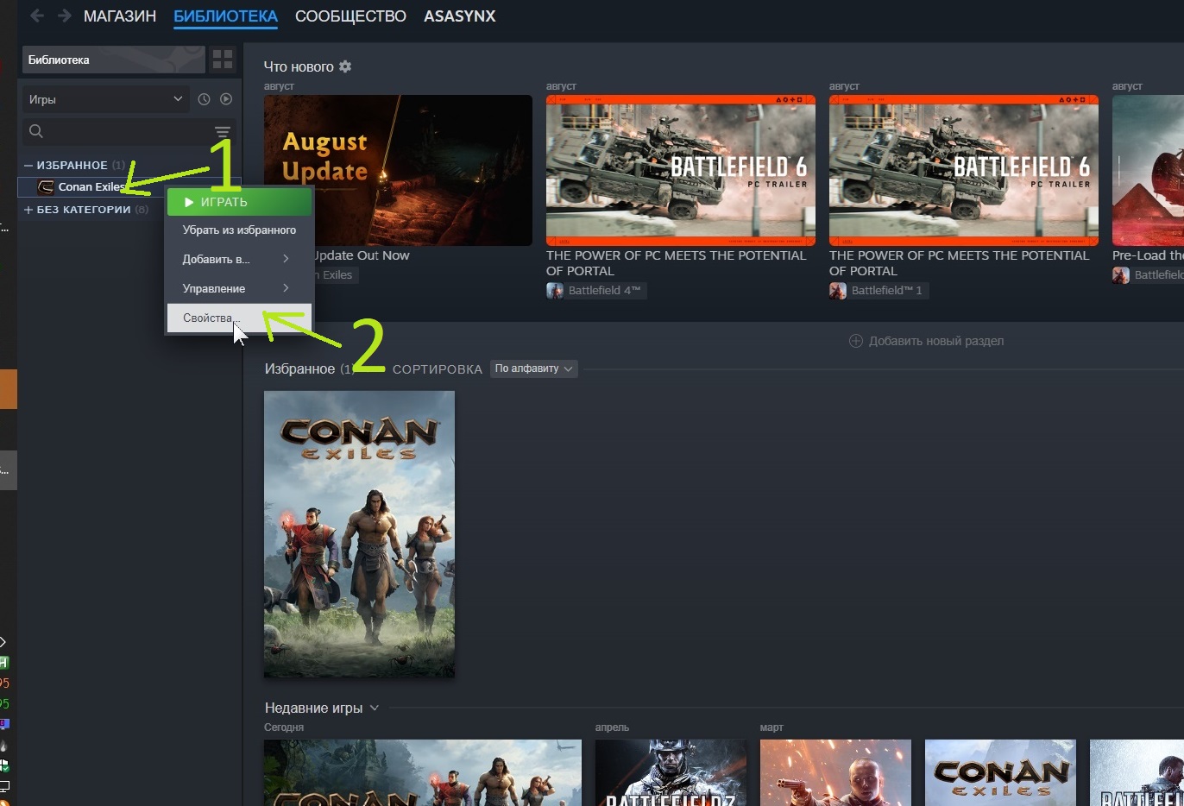Open small Conan Exiles recent cover
The image size is (1184, 806).
coord(1000,772)
